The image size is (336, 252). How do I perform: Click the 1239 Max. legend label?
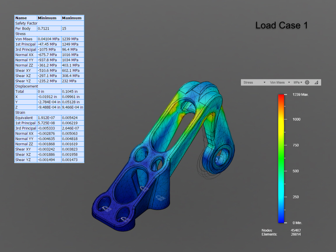click(301, 94)
